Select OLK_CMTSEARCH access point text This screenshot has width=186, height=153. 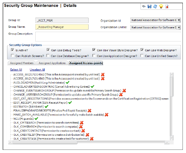coord(46,122)
